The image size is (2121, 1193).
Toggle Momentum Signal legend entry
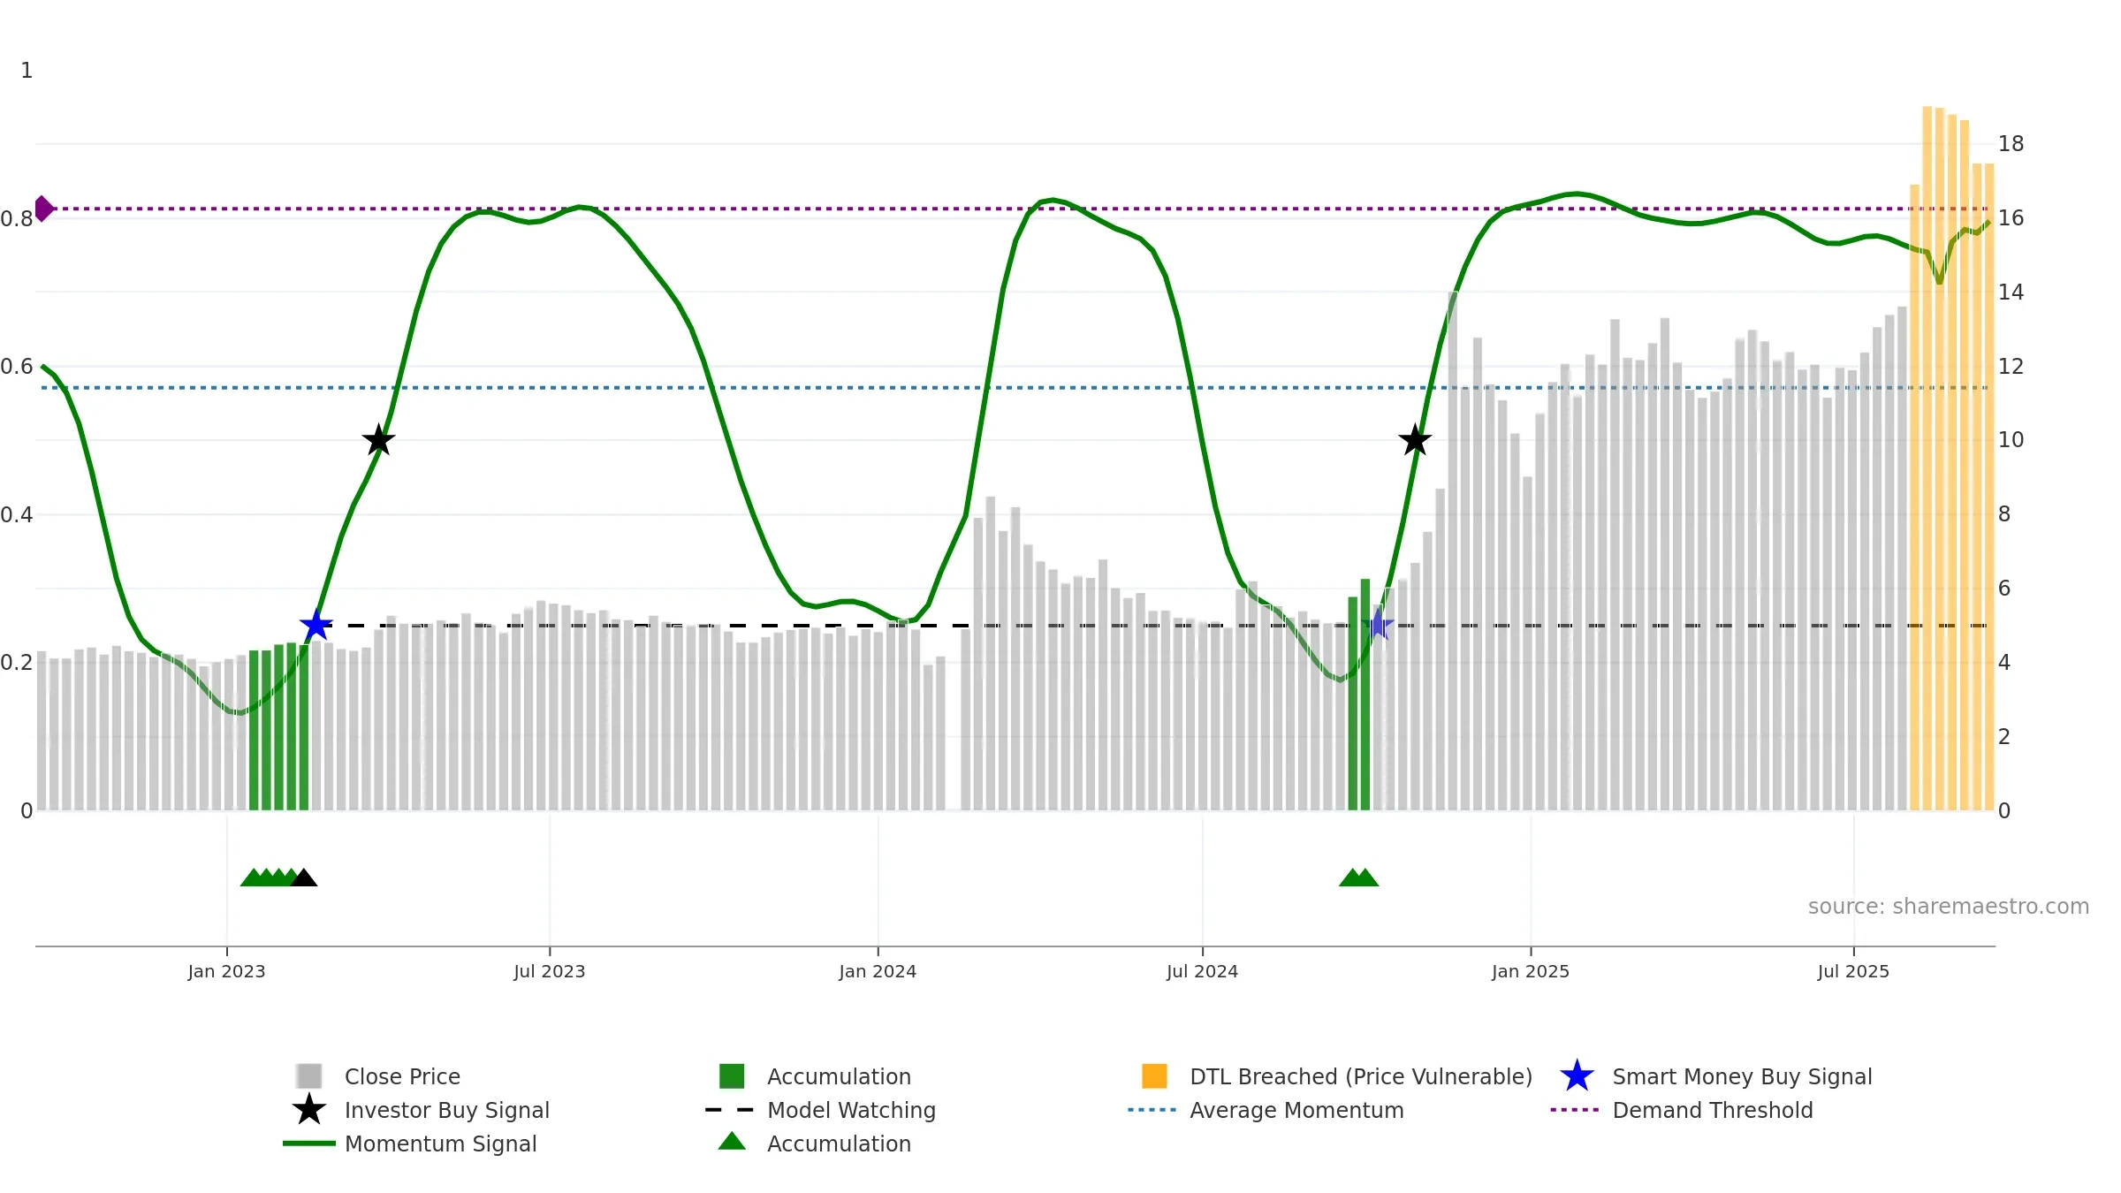[x=410, y=1144]
